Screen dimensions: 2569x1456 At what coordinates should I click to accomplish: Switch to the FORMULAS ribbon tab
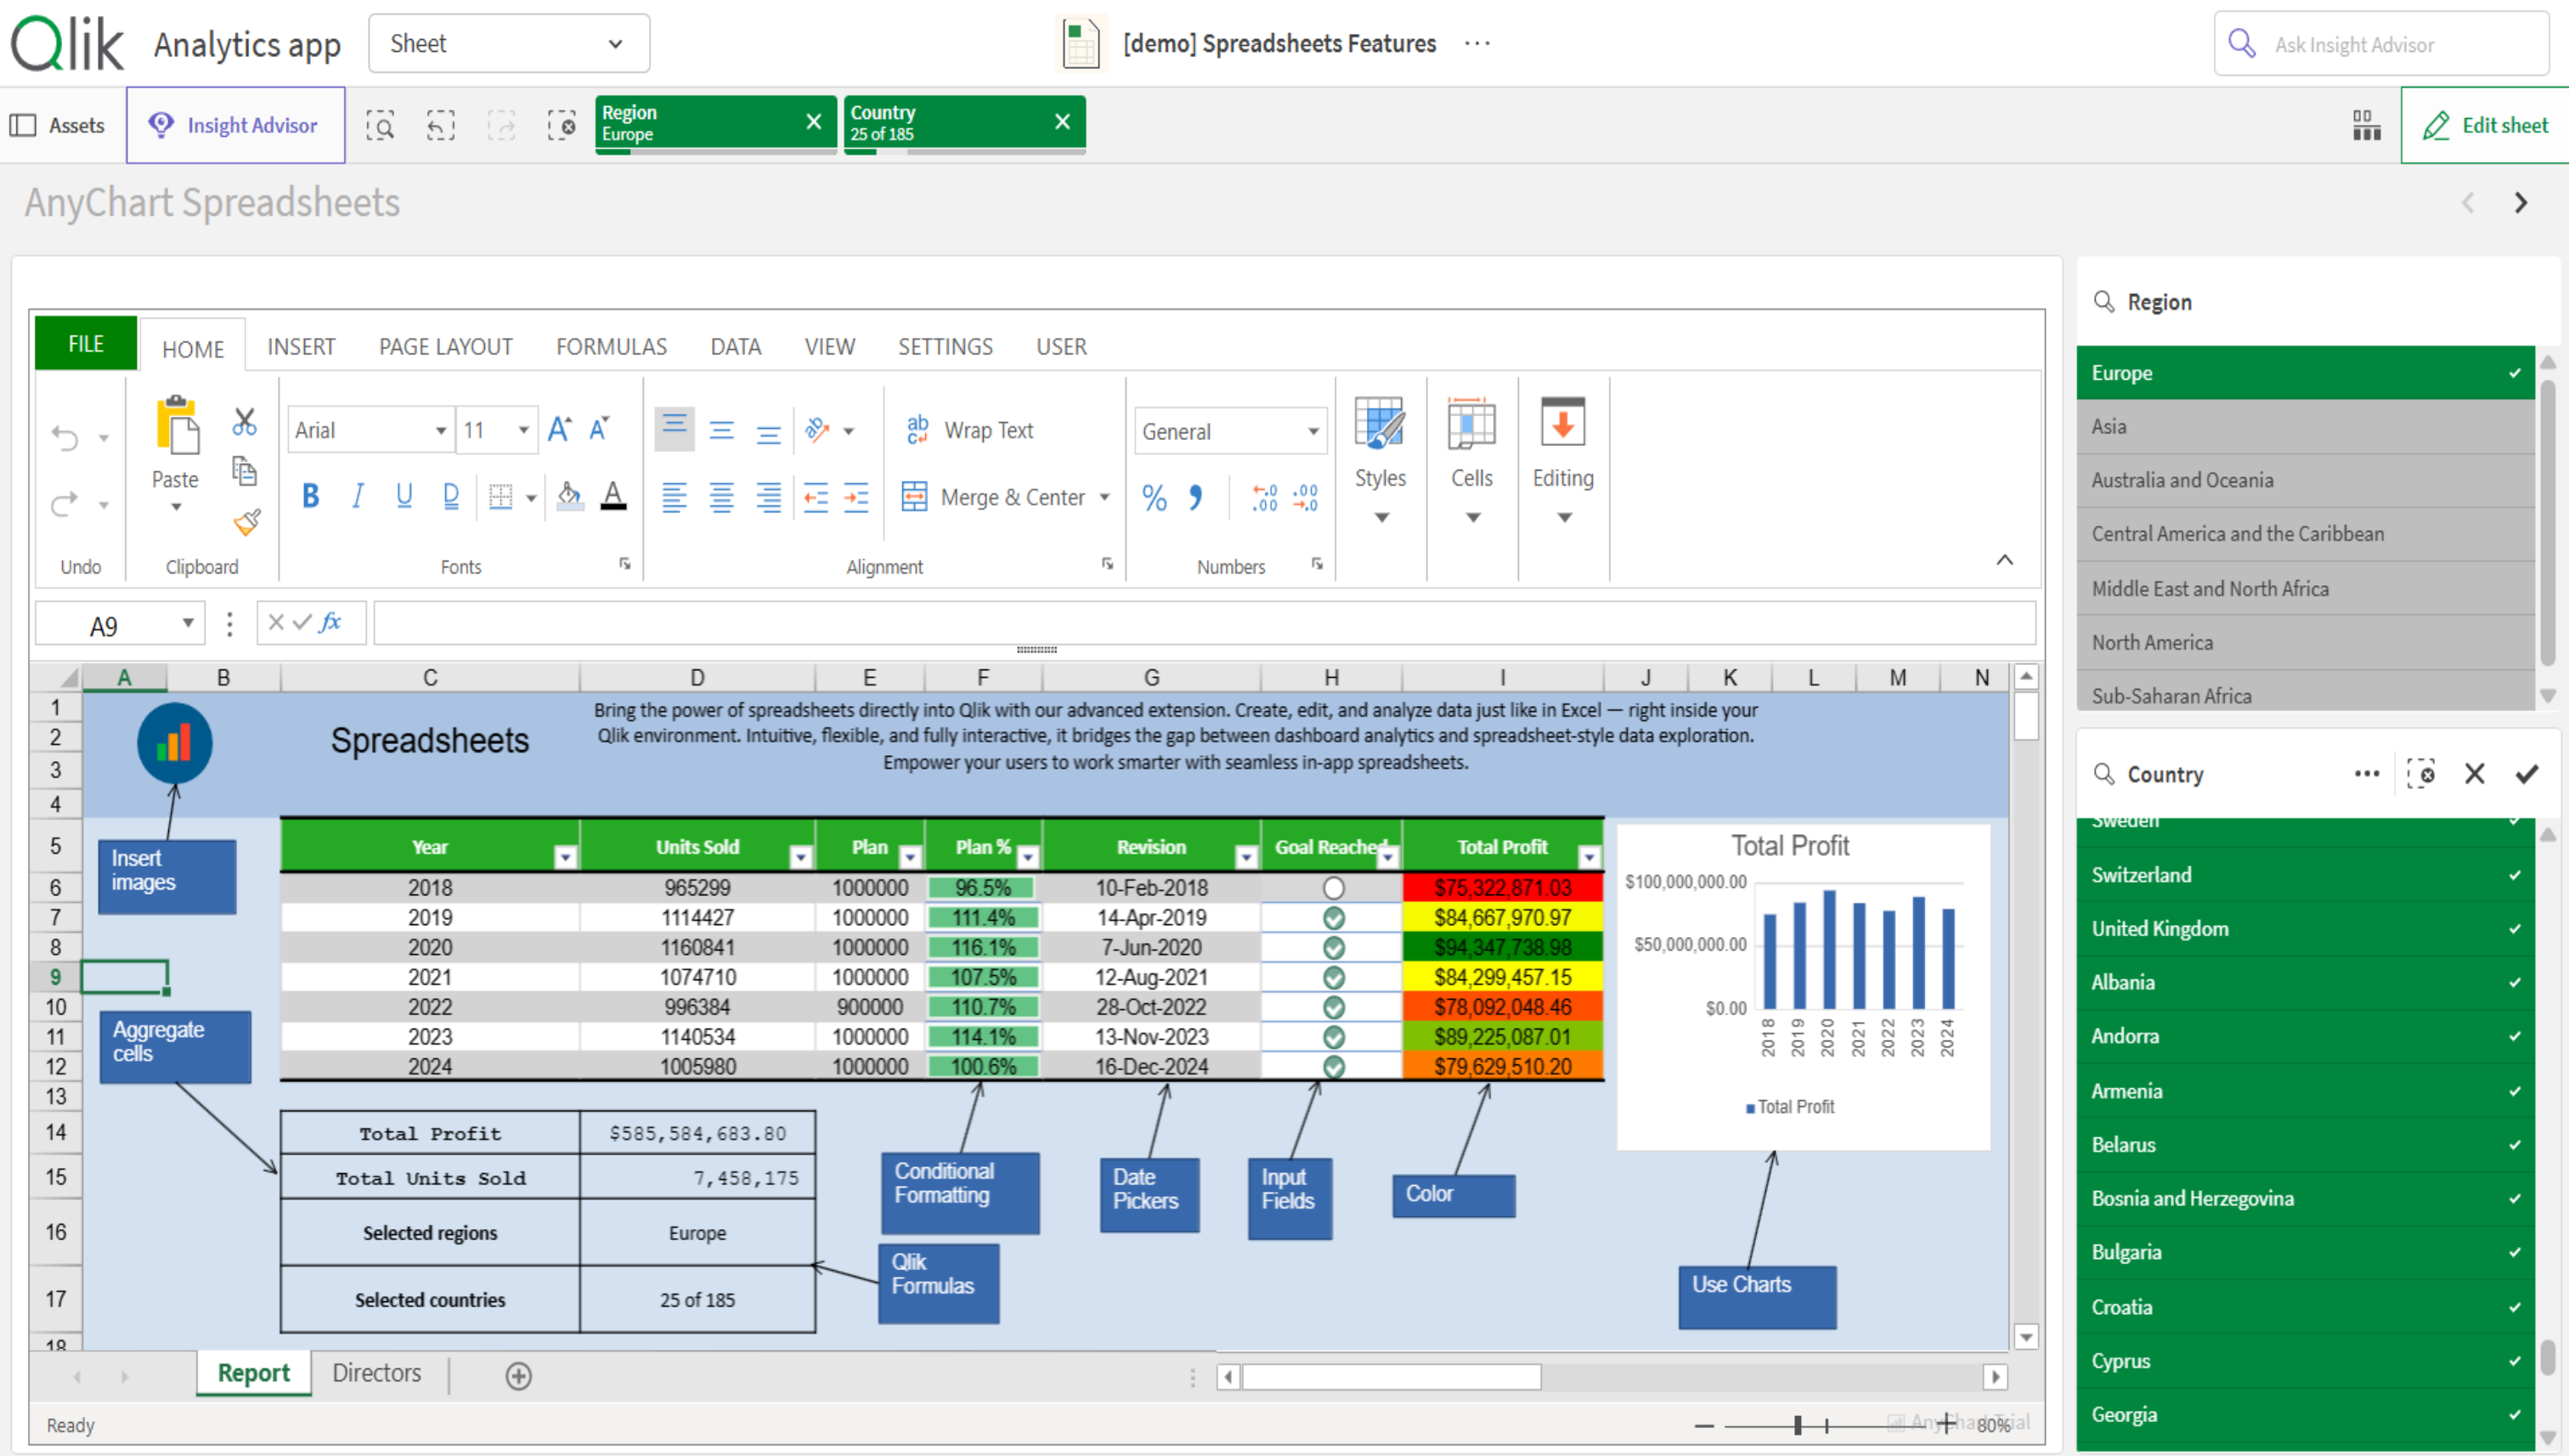point(611,347)
